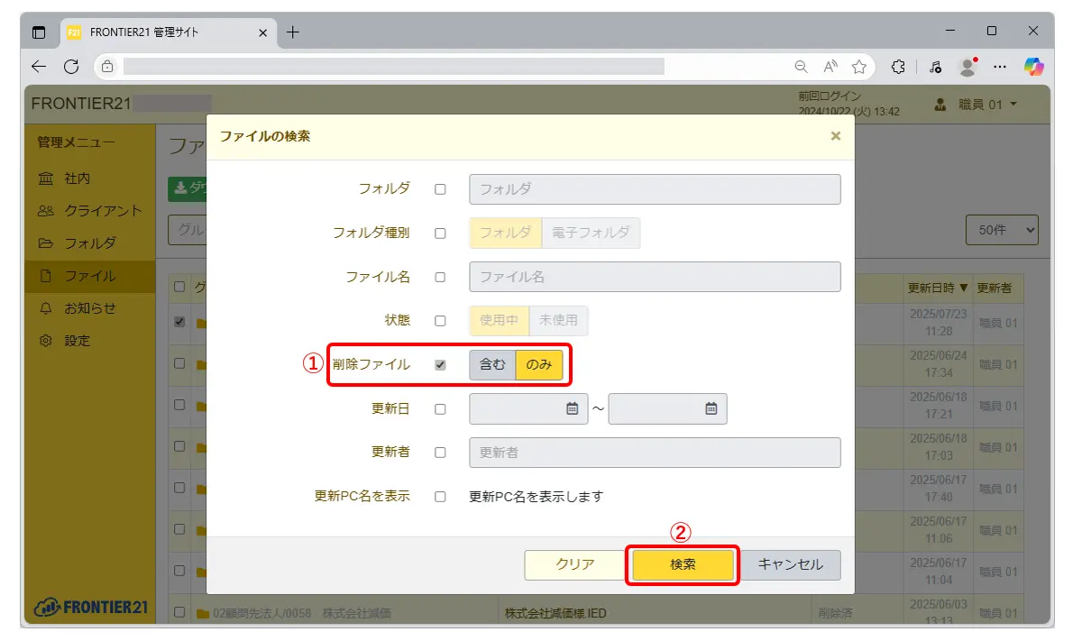This screenshot has width=1073, height=641.
Task: Close the file search dialog with the X
Action: click(835, 136)
